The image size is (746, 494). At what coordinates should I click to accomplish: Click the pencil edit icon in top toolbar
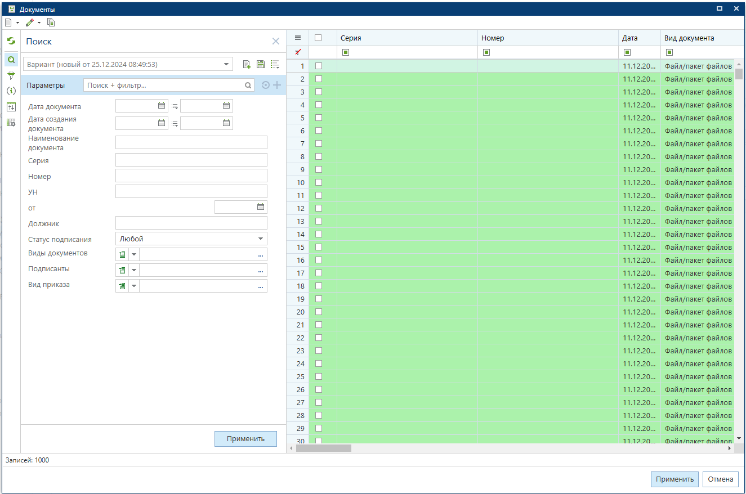[30, 23]
